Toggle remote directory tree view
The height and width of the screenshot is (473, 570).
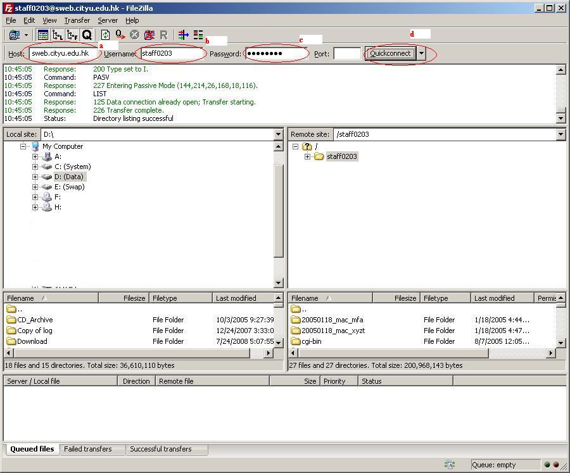coord(72,35)
